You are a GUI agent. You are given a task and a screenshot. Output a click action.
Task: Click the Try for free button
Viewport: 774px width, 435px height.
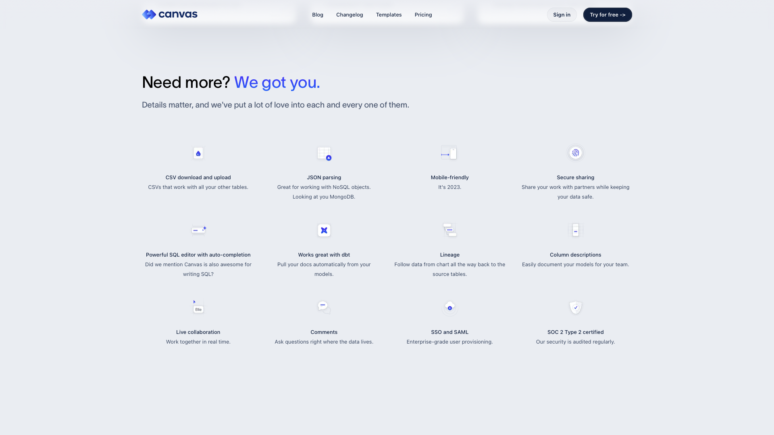coord(608,14)
